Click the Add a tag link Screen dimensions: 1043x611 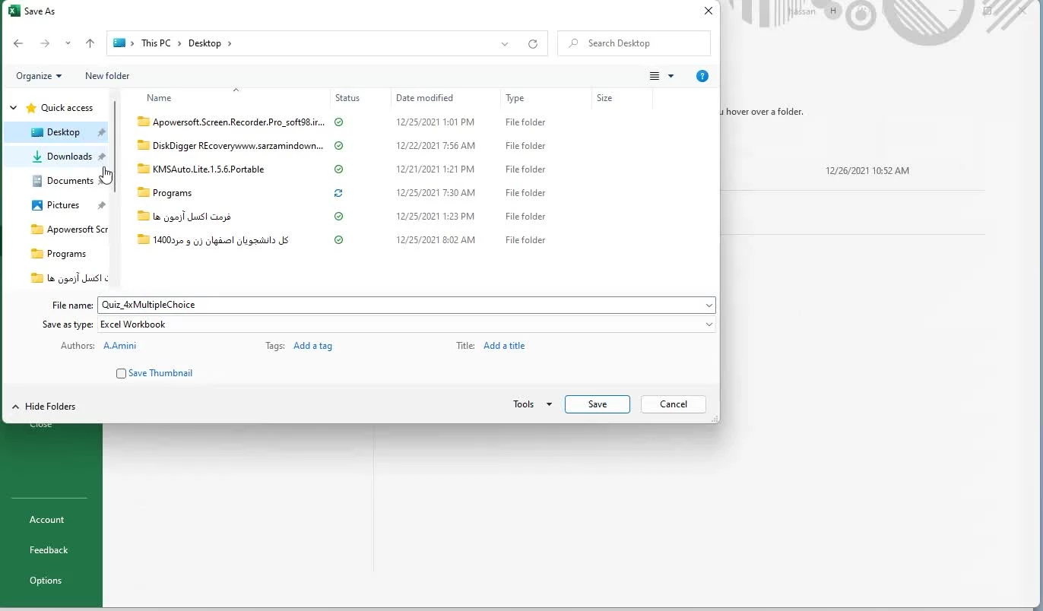312,346
